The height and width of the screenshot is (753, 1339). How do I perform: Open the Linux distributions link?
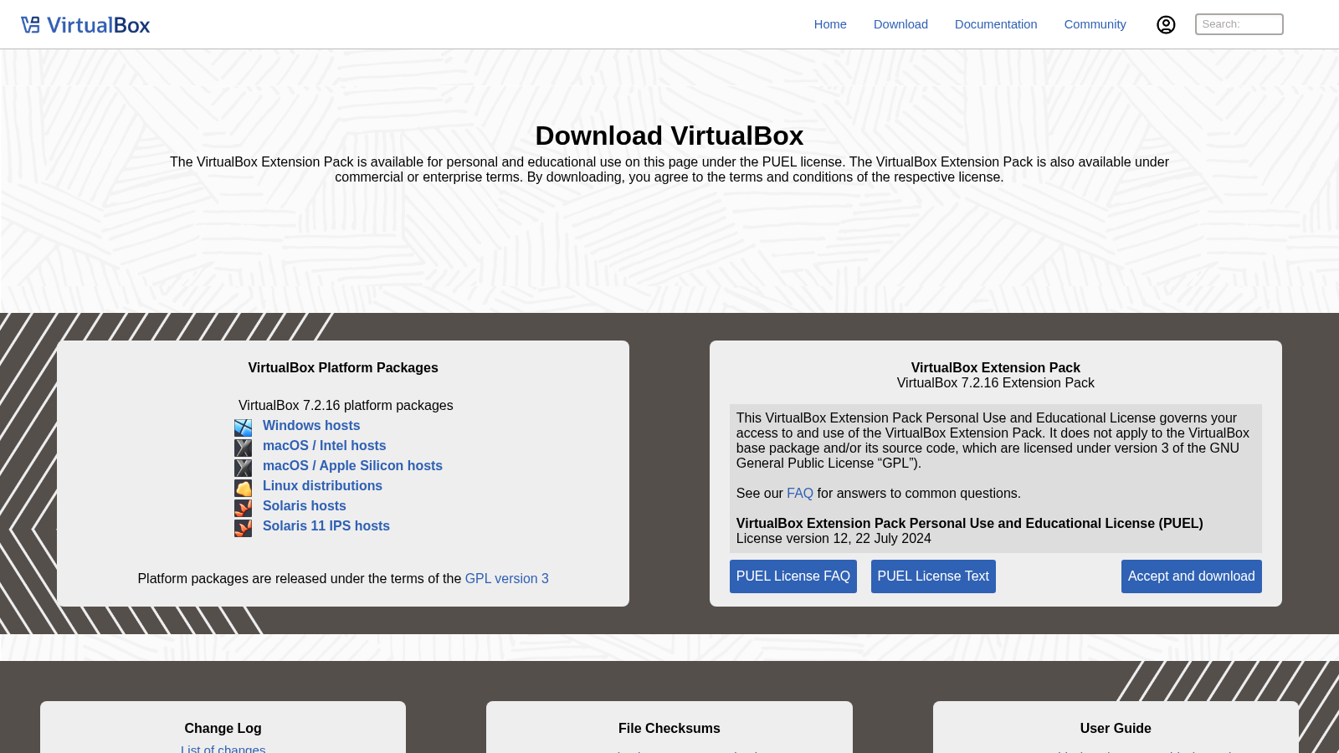[x=322, y=486]
